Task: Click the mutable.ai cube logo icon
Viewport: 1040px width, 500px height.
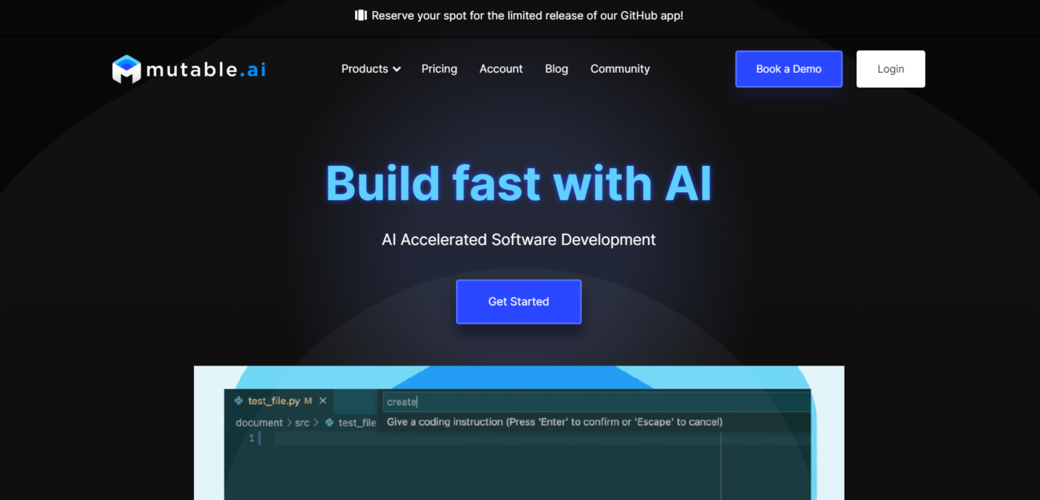Action: coord(126,69)
